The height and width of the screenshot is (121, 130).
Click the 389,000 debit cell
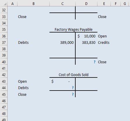[x=63, y=42]
